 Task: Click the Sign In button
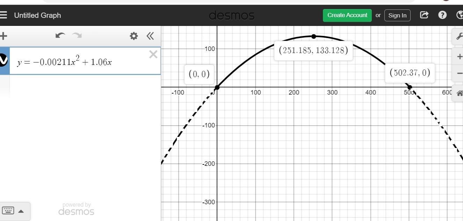(397, 15)
